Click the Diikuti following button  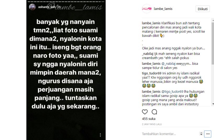point(203,9)
